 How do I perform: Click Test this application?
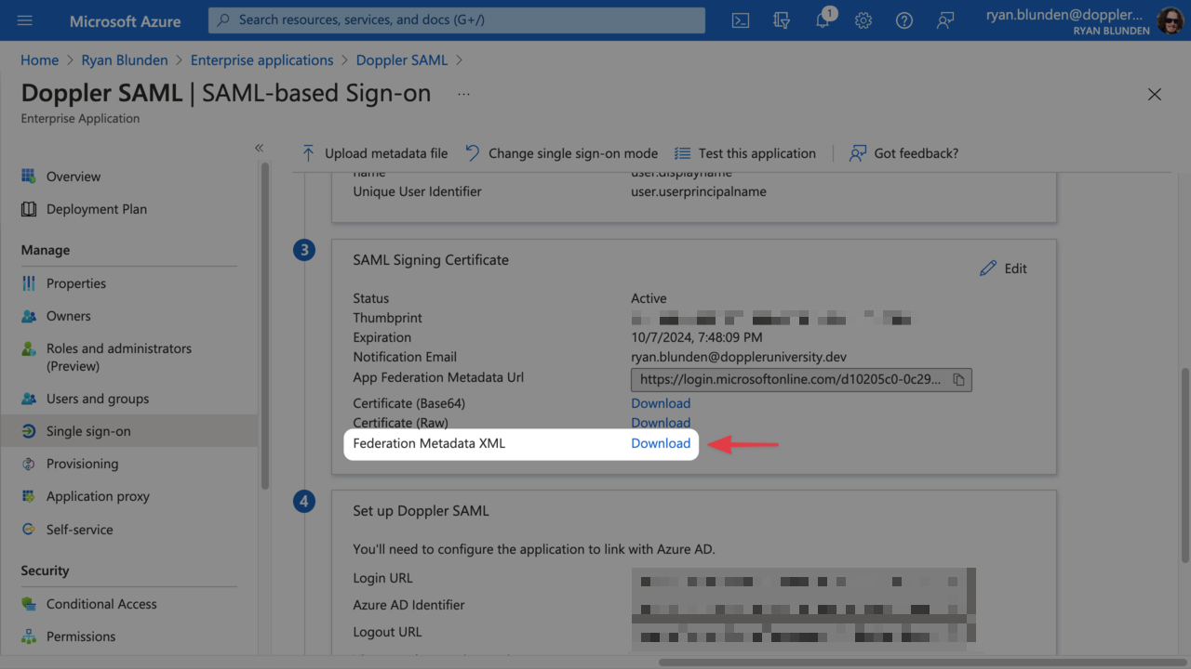pos(745,153)
